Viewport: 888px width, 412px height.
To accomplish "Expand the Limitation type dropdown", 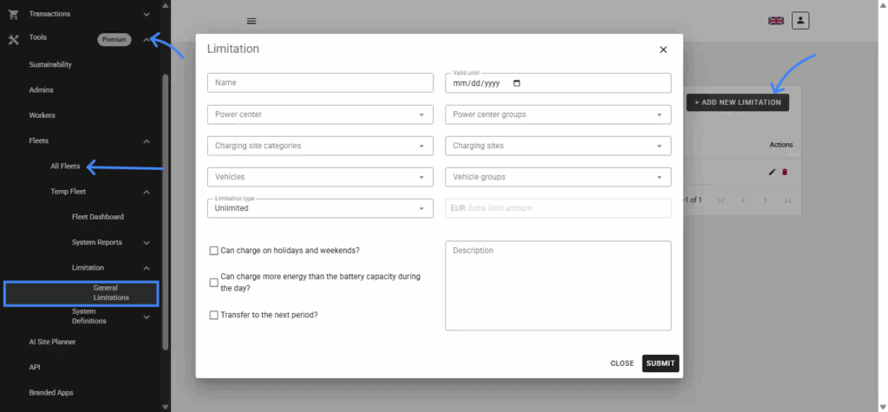I will pyautogui.click(x=320, y=208).
